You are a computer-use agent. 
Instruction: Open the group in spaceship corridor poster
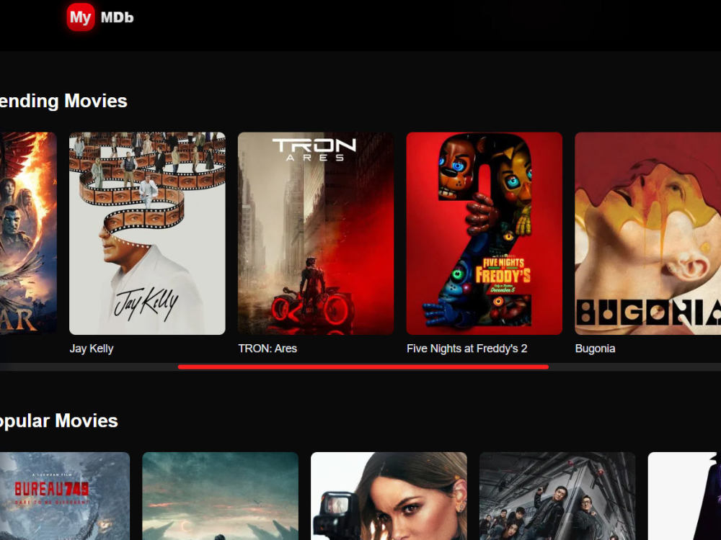pyautogui.click(x=557, y=496)
